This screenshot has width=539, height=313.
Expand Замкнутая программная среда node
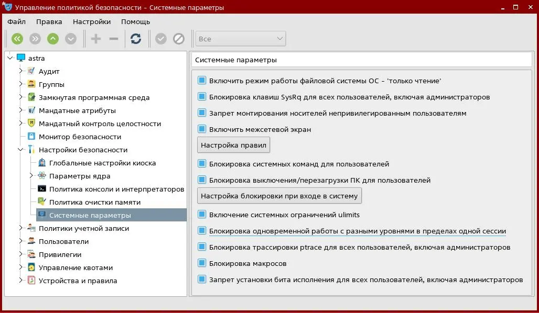(20, 97)
